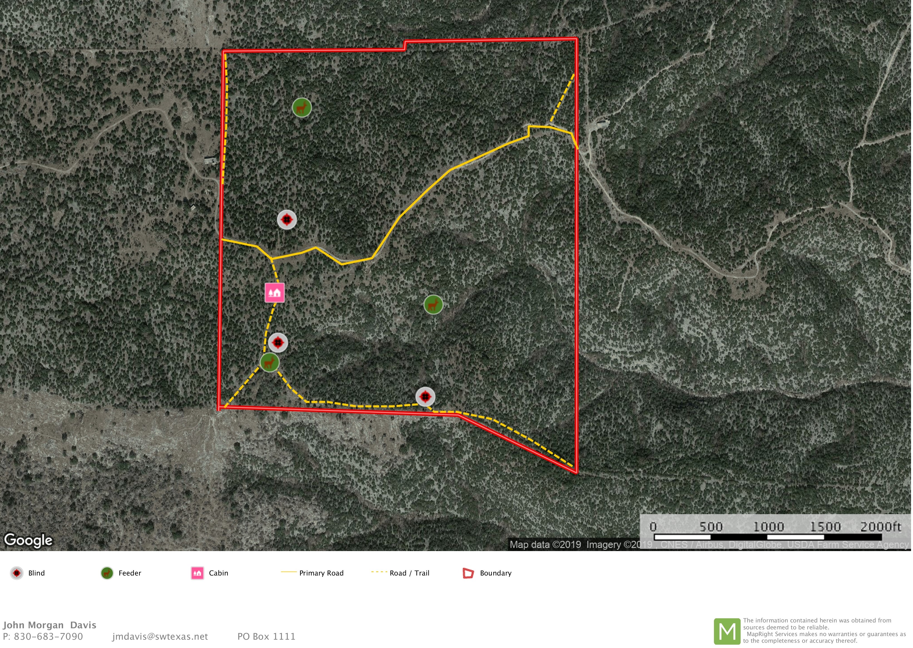Select the feeder marker at southwest trail junction
This screenshot has height=648, width=913.
(x=270, y=362)
